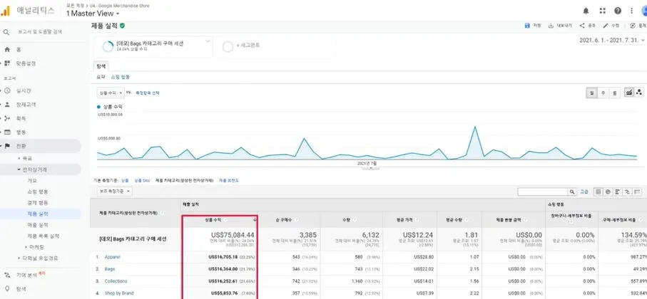Set chart interval to 주 (week)
Screen dimensions: 647x299
pyautogui.click(x=603, y=93)
